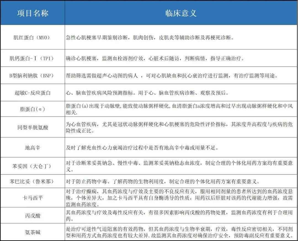This screenshot has width=298, height=241.
Task: Click the 苯巴比妥（鲁米那）name cell
Action: [x=33, y=181]
